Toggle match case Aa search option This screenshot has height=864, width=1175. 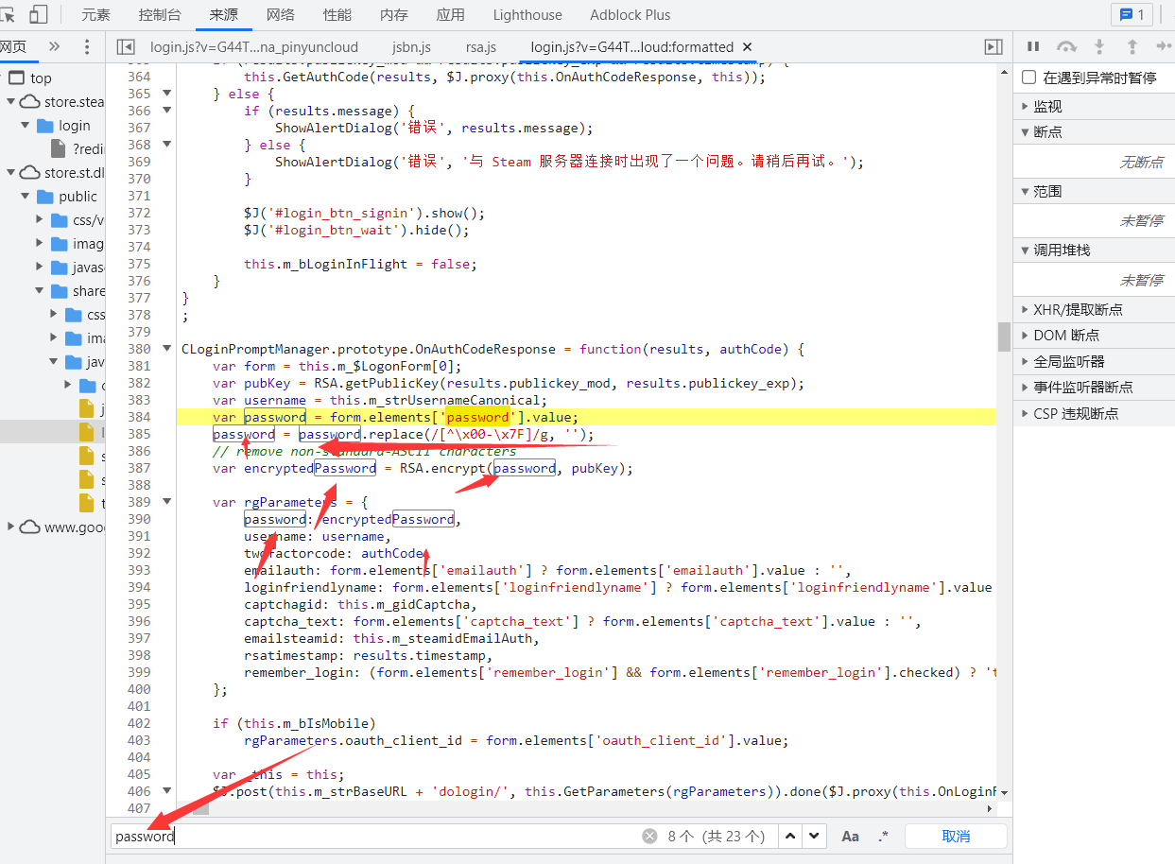(850, 836)
